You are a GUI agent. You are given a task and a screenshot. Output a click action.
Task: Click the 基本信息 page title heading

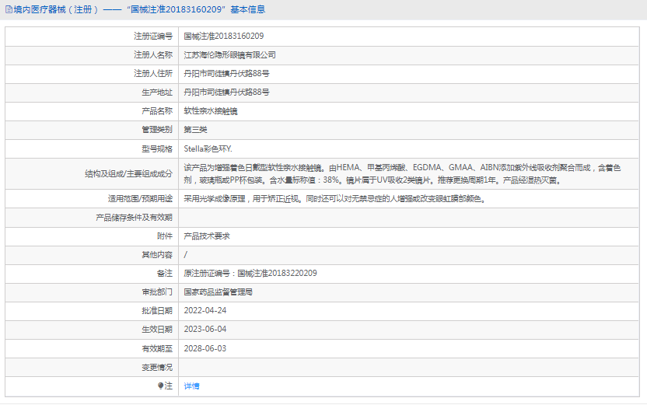pyautogui.click(x=136, y=9)
